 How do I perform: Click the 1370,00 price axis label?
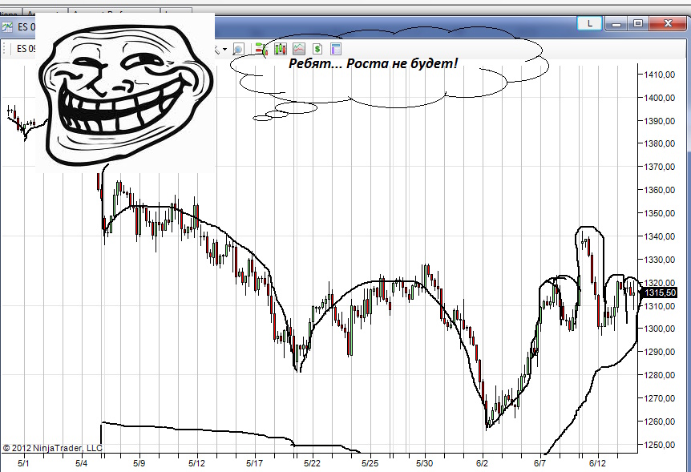659,167
